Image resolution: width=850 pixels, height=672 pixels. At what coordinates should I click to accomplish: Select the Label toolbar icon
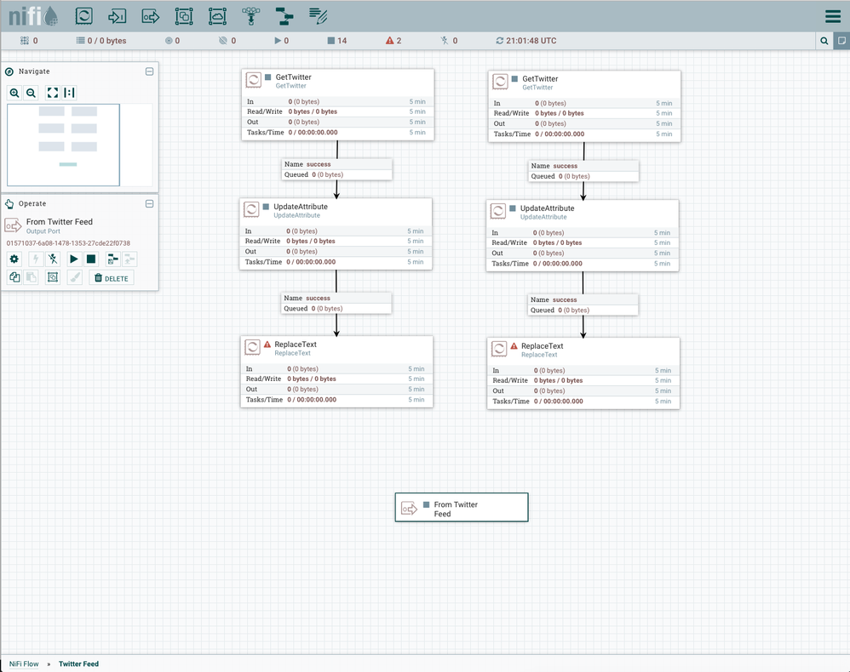coord(319,15)
